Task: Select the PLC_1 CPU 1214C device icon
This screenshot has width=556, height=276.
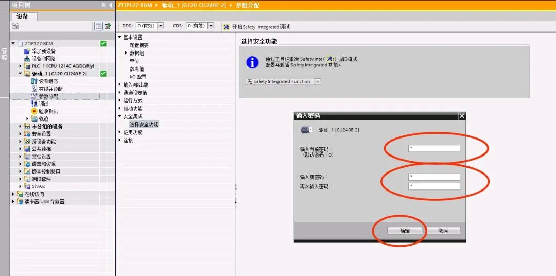Action: click(x=27, y=66)
